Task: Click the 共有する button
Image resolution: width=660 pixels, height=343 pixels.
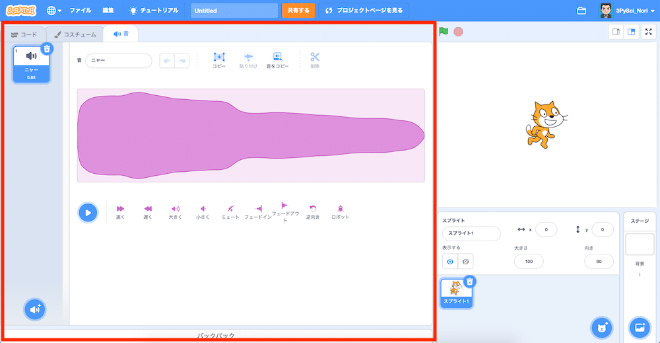Action: (298, 11)
